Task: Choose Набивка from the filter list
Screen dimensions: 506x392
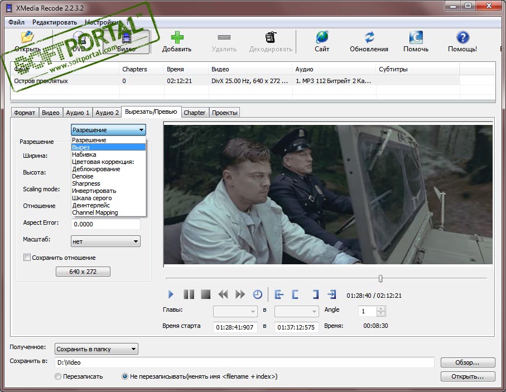Action: click(x=108, y=154)
